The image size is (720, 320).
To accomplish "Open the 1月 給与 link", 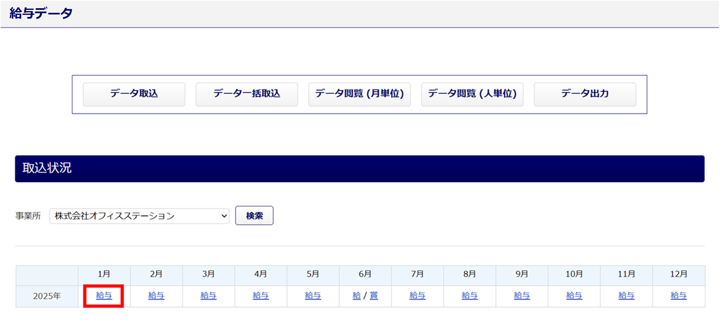I will pos(104,296).
